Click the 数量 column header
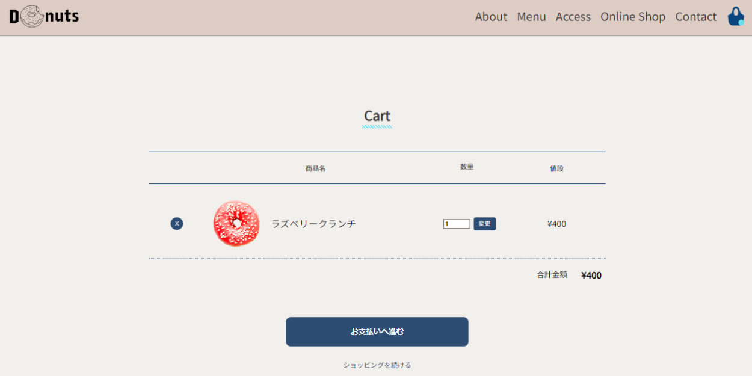The image size is (752, 376). click(467, 167)
